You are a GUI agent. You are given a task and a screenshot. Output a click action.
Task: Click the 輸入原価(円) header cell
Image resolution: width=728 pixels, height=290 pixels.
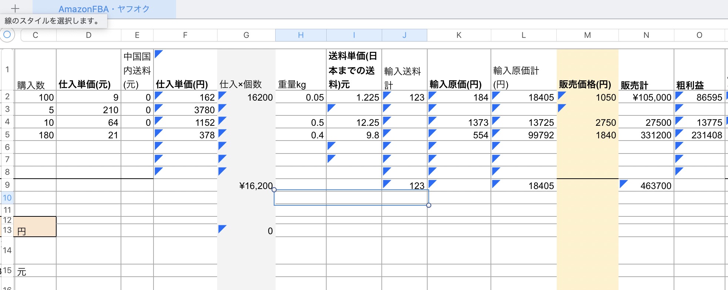459,70
